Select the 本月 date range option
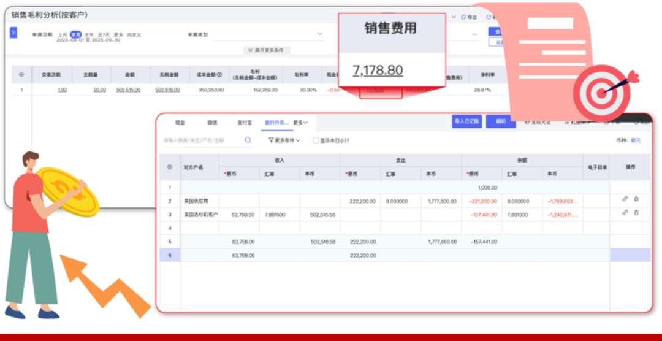662x341 pixels. (75, 34)
